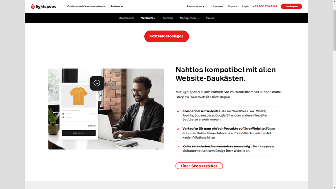Click the link icon in the product card
This screenshot has height=189, width=336.
(63, 117)
